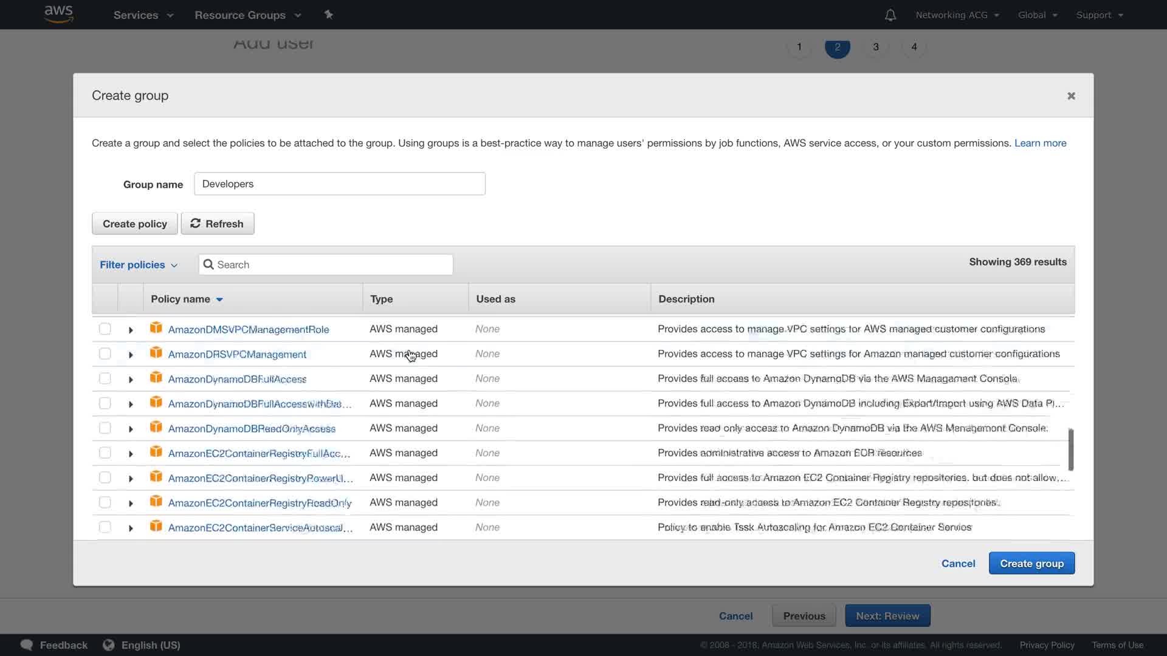The height and width of the screenshot is (656, 1167).
Task: Tick the AmazonEC2ContainerRegistryReadOnly checkbox
Action: (x=105, y=502)
